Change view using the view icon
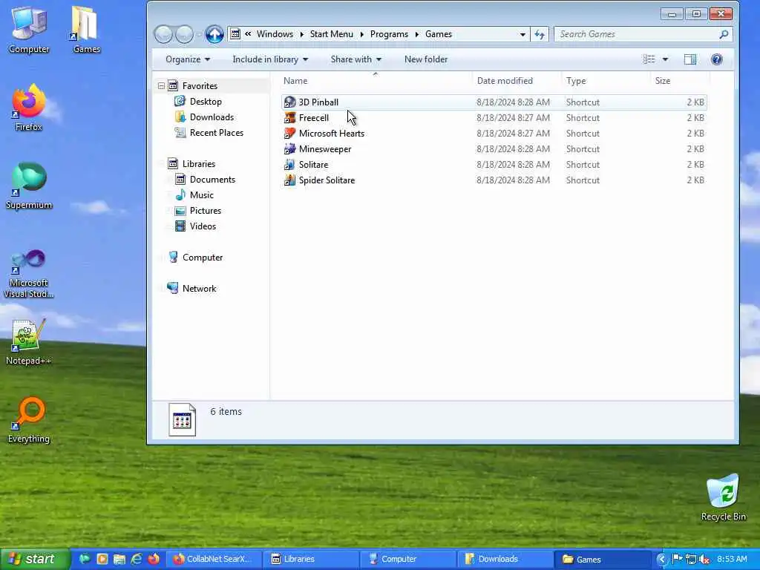The height and width of the screenshot is (570, 760). 649,59
